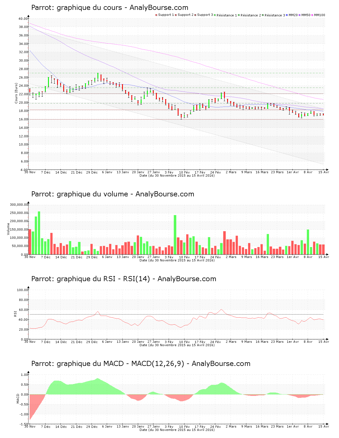Click the date range caption under MACD chart

pyautogui.click(x=177, y=430)
